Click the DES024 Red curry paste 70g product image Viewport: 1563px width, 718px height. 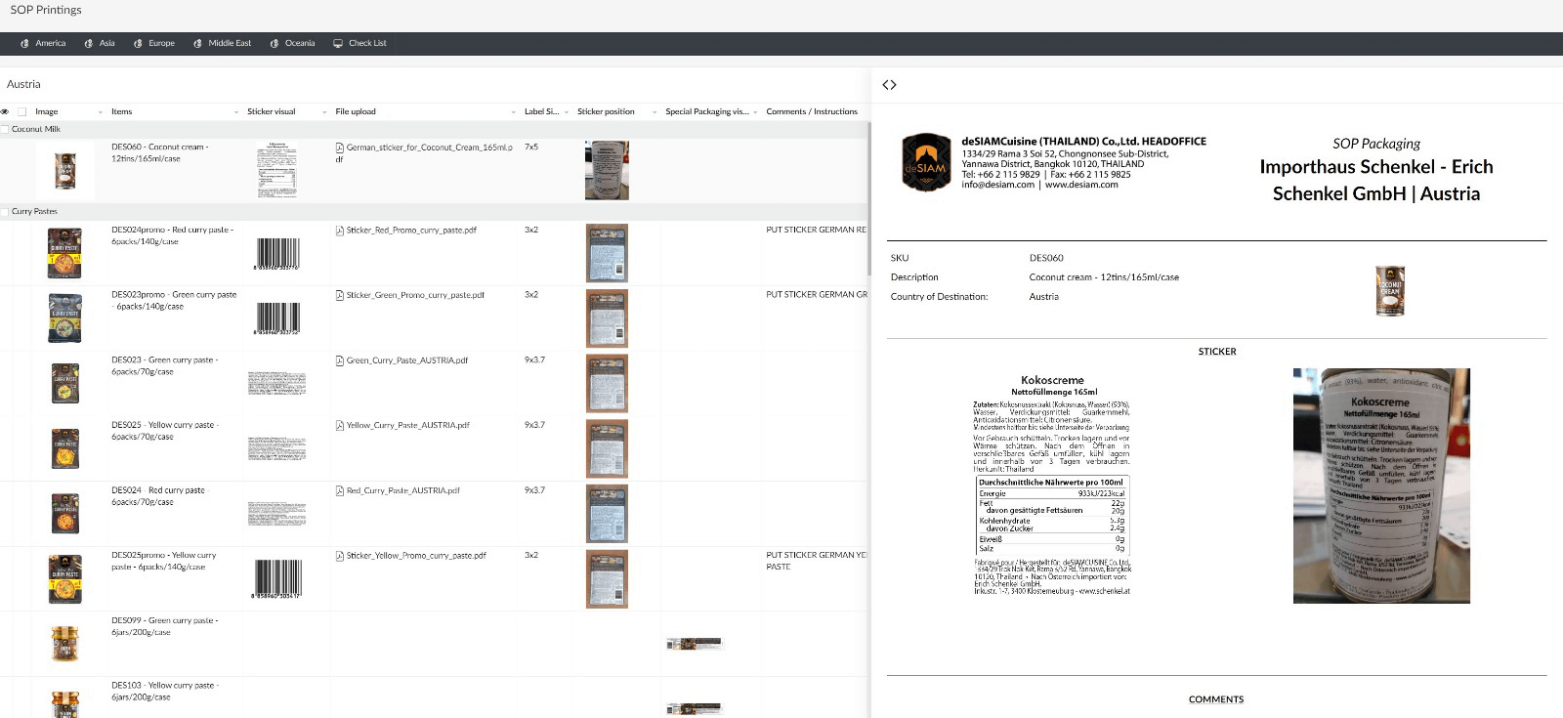64,514
